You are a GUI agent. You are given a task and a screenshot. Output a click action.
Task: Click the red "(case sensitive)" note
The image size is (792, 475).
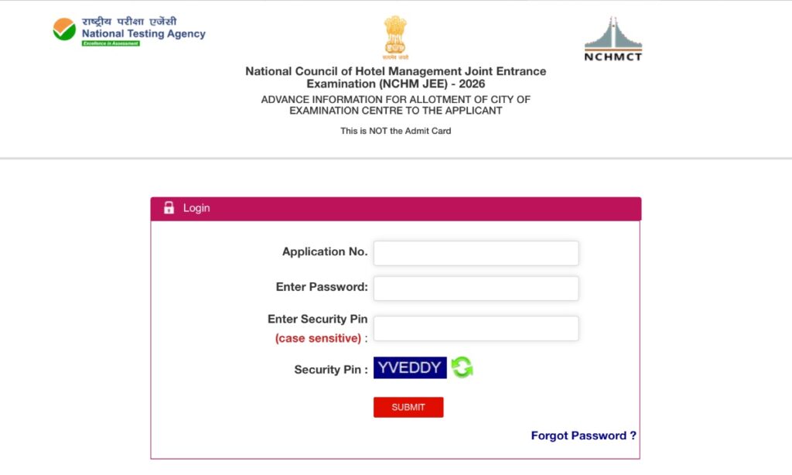pos(318,338)
